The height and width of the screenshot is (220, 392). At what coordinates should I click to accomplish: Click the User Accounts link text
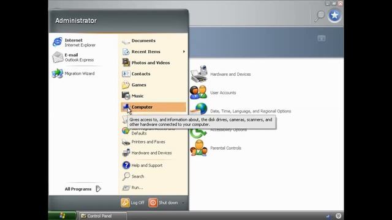pyautogui.click(x=223, y=93)
